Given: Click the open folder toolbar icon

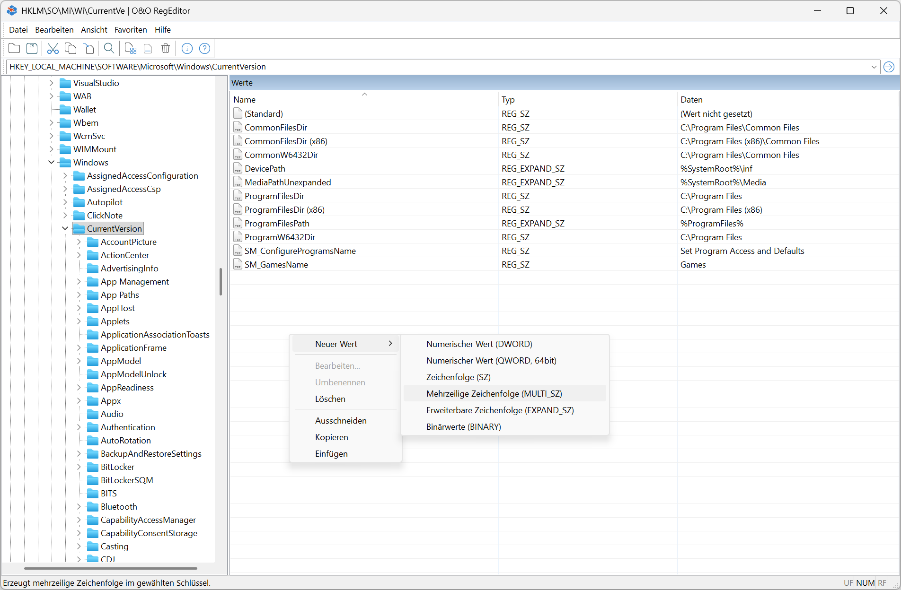Looking at the screenshot, I should click(x=14, y=48).
